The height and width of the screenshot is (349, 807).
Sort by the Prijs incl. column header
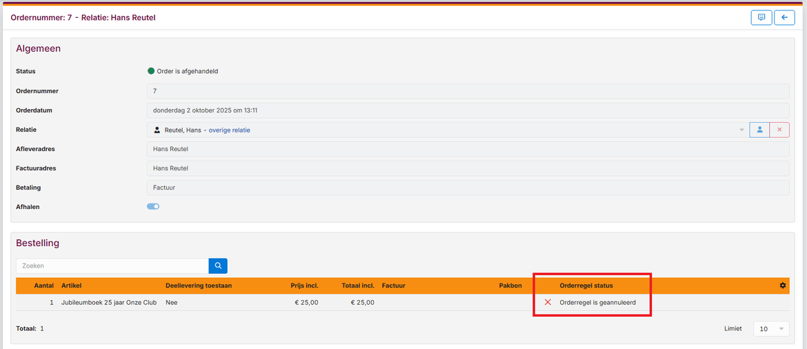click(x=304, y=286)
